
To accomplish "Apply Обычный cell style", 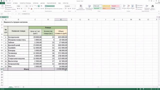I will 98,6.
